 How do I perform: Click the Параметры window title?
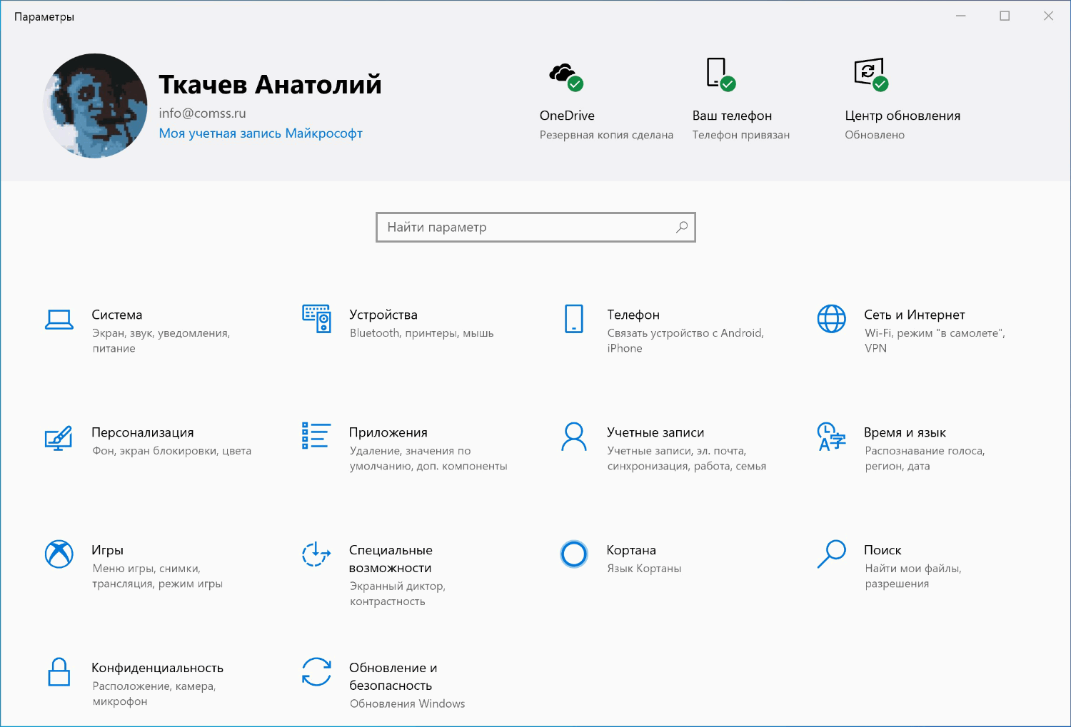[x=44, y=16]
